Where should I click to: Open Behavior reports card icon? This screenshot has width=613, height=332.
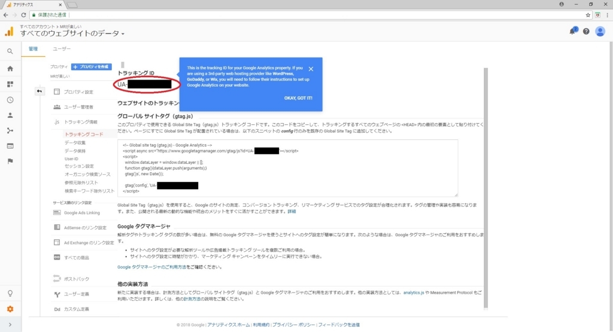[x=10, y=146]
